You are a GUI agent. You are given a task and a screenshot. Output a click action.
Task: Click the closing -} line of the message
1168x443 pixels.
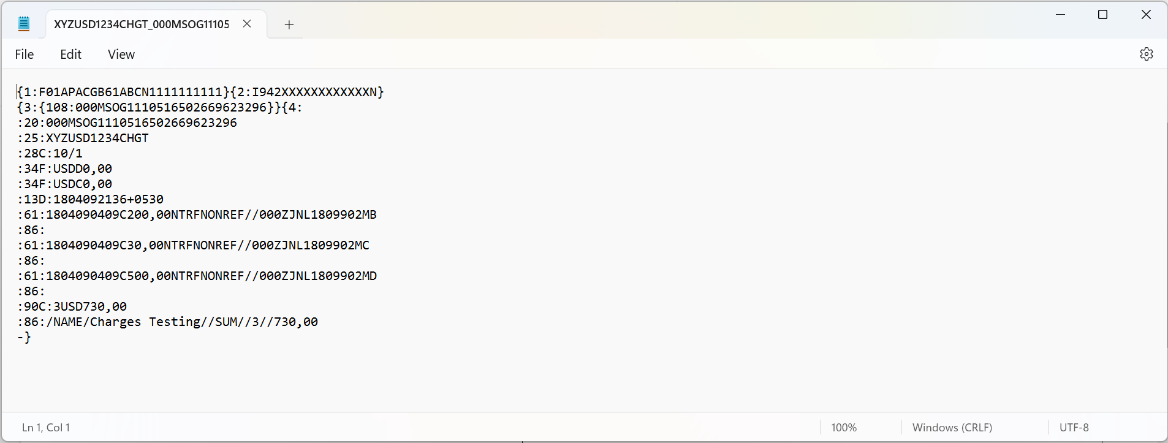coord(25,337)
